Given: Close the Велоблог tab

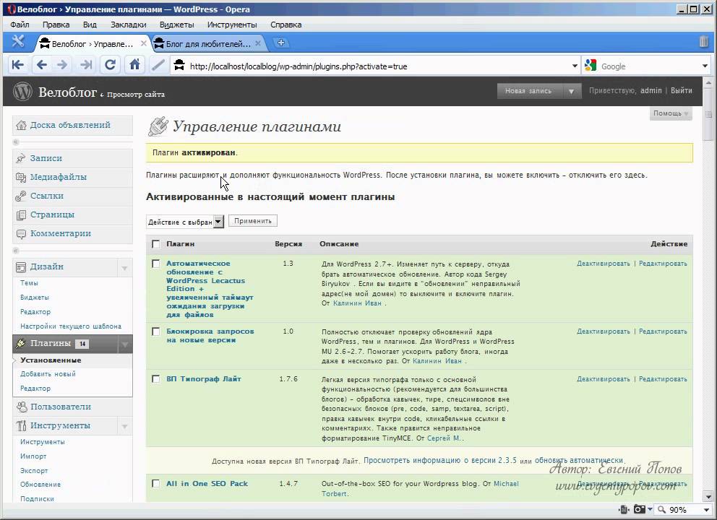Looking at the screenshot, I should pos(144,43).
